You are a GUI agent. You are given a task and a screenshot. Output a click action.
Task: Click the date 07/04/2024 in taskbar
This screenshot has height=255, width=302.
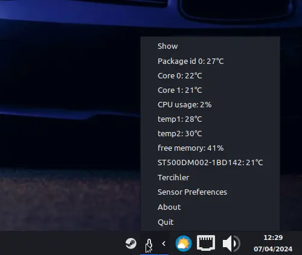273,249
